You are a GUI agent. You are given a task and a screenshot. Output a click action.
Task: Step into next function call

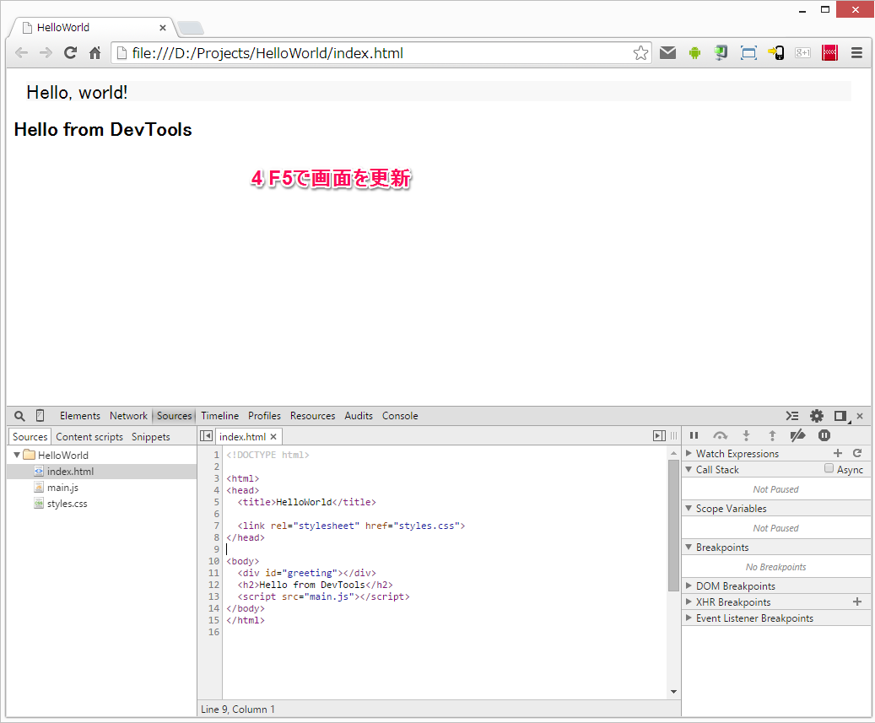[x=746, y=435]
